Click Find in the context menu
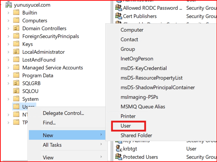The image size is (217, 162). click(49, 123)
